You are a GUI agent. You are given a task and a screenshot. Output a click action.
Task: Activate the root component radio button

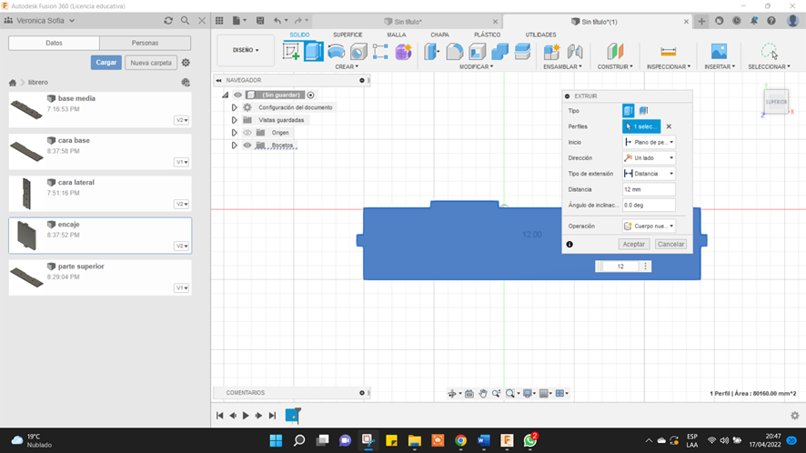pos(310,95)
